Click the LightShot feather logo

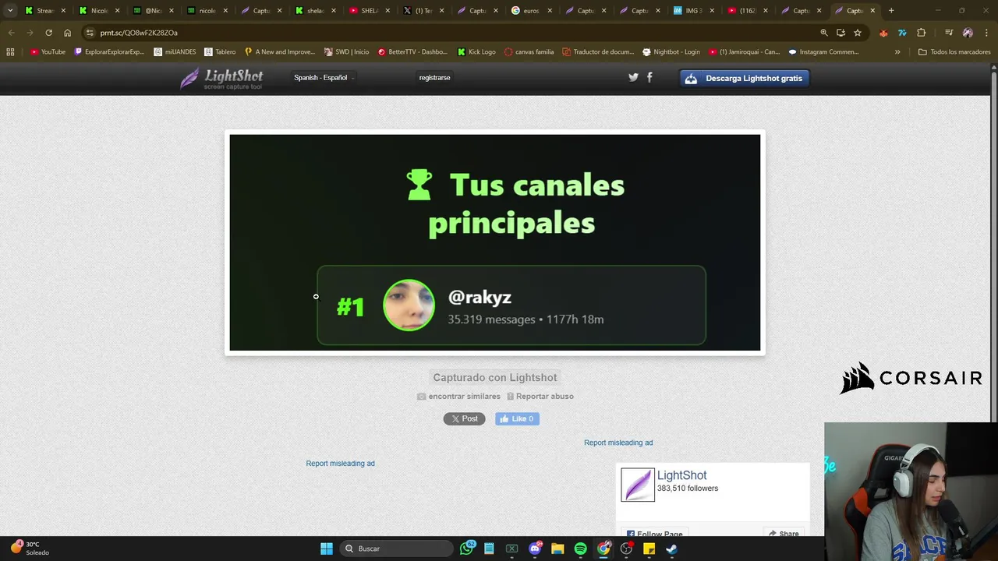pos(221,78)
